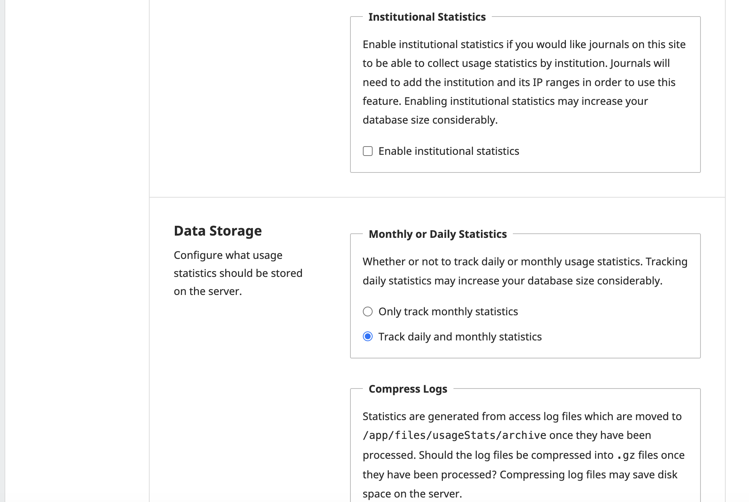Enable the institutional statistics checkbox
749x502 pixels.
[368, 151]
